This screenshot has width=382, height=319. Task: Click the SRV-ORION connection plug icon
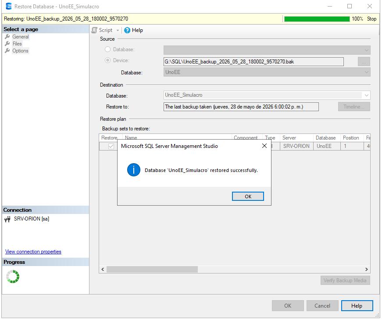[x=7, y=219]
